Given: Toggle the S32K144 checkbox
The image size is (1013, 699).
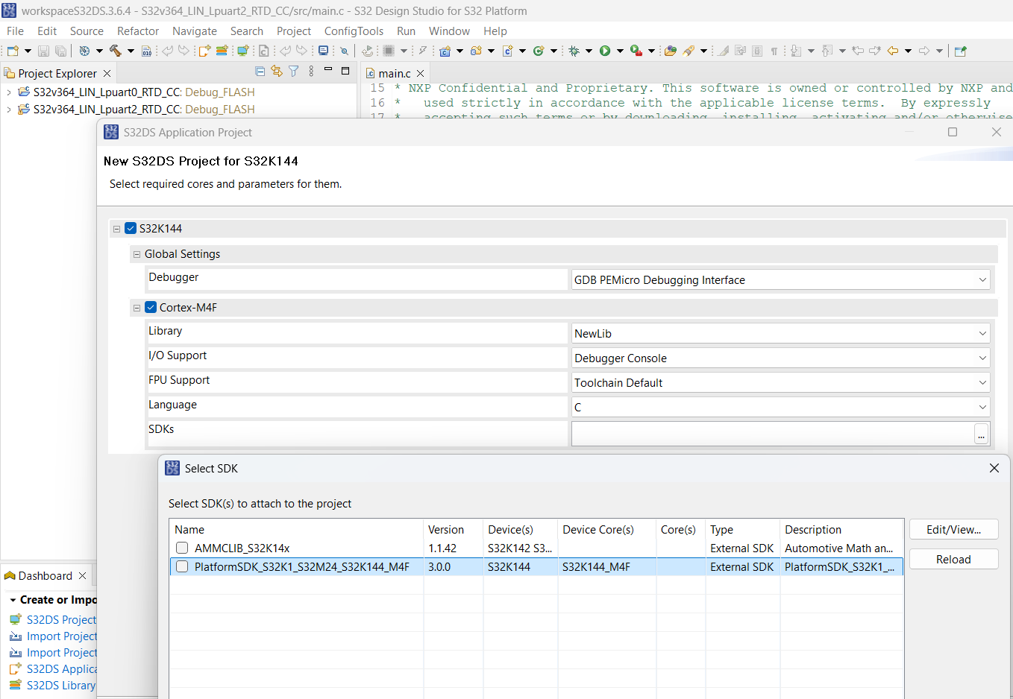Looking at the screenshot, I should point(131,229).
